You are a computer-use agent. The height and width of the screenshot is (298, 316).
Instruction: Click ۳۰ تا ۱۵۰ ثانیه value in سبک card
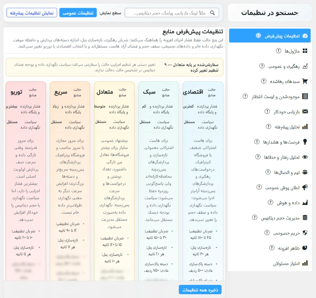click(157, 238)
